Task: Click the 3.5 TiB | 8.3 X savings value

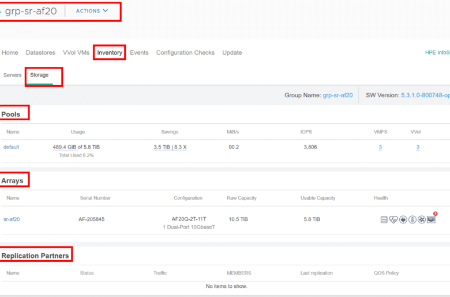Action: (170, 147)
